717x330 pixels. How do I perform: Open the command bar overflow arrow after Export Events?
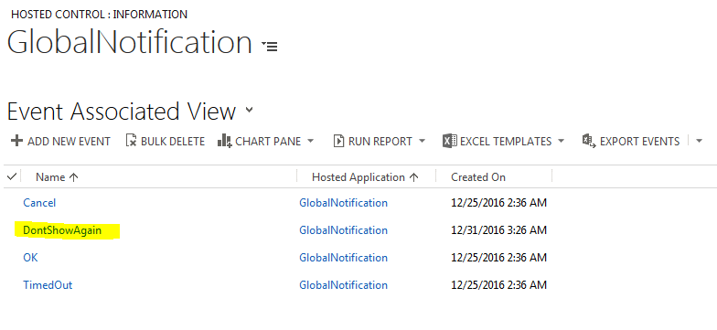(x=699, y=141)
